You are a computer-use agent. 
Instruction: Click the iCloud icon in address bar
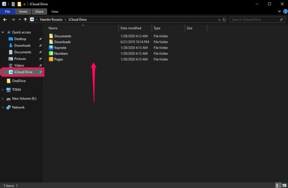coord(32,19)
